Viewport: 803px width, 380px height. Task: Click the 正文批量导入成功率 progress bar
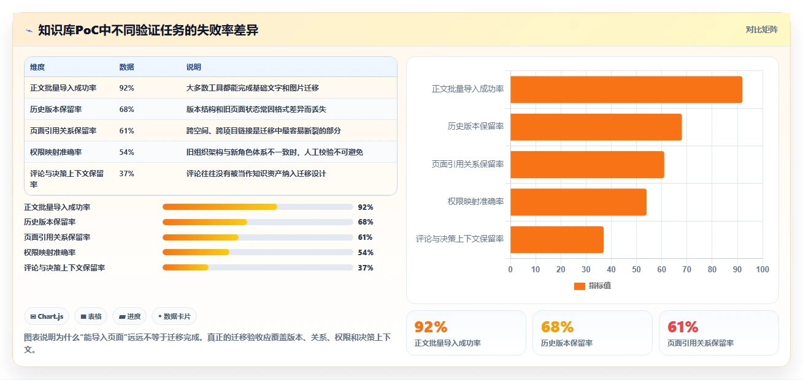click(258, 207)
